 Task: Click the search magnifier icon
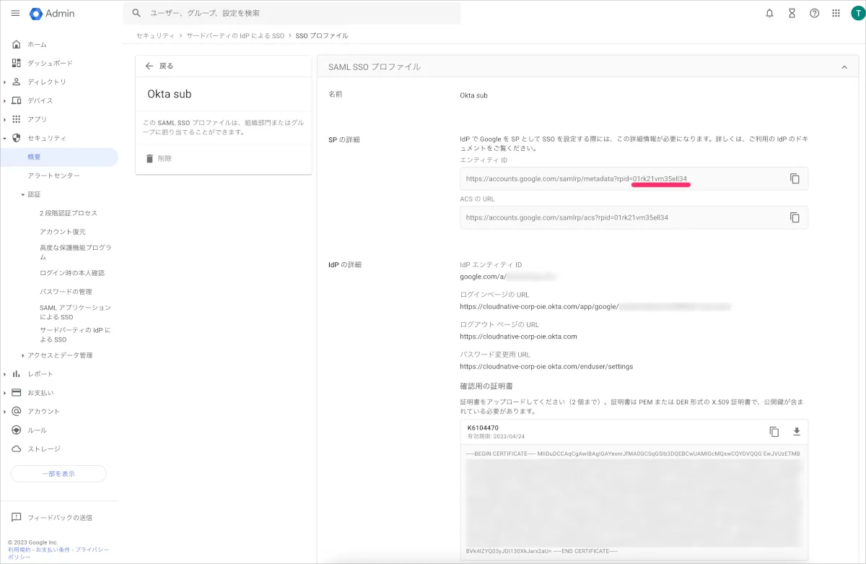(136, 13)
